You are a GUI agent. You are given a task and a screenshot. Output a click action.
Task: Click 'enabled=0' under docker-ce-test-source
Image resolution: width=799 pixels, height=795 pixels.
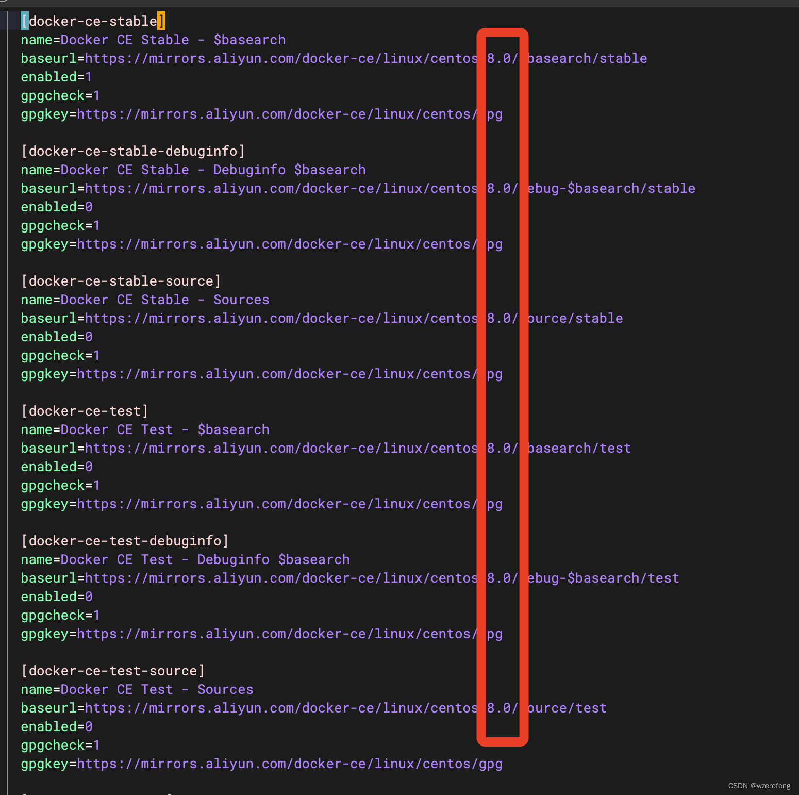click(x=57, y=726)
